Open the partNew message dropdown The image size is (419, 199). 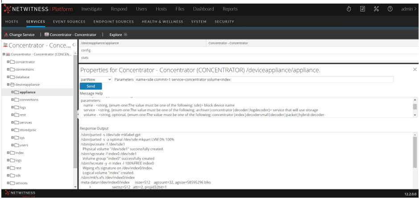coord(96,80)
